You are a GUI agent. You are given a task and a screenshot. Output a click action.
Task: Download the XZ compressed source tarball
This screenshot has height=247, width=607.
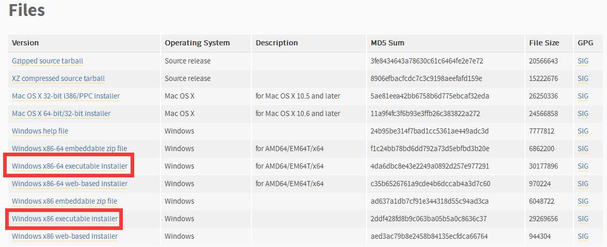pyautogui.click(x=58, y=78)
